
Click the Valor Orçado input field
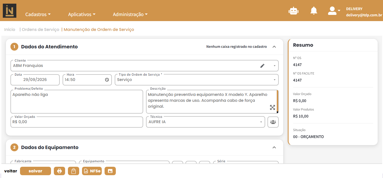pyautogui.click(x=77, y=122)
